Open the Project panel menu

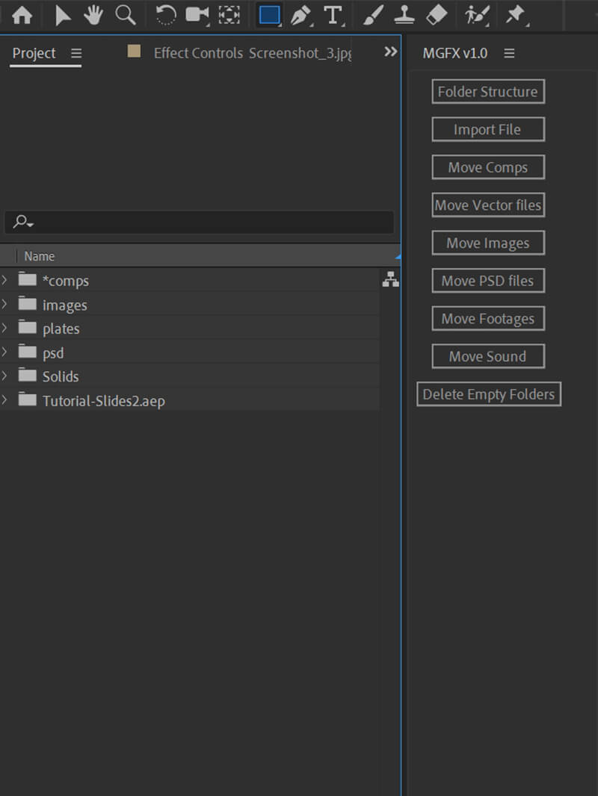coord(75,53)
